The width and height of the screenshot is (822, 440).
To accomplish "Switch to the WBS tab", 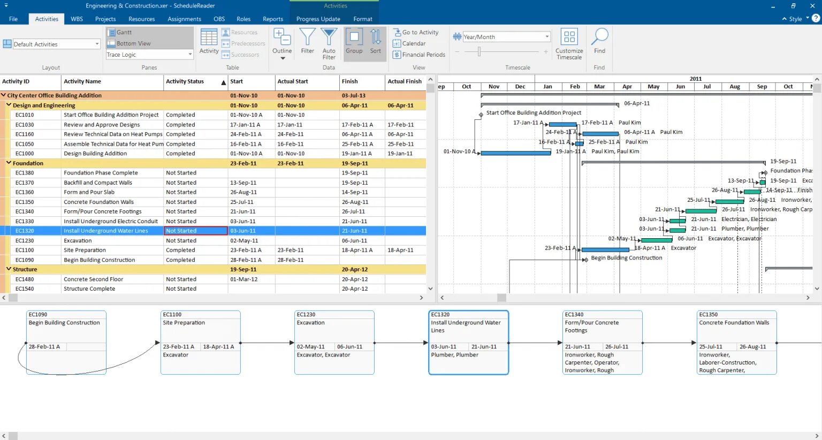I will (x=77, y=19).
